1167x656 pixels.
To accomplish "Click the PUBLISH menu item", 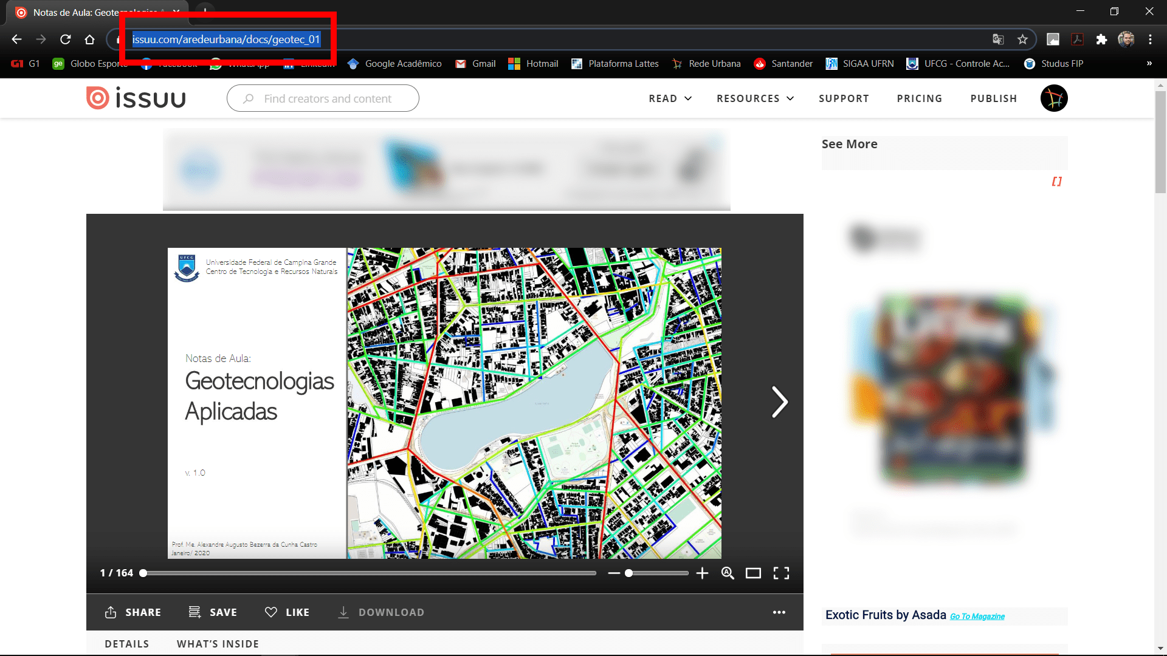I will (x=993, y=98).
